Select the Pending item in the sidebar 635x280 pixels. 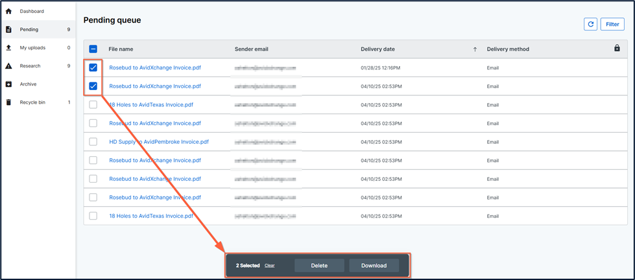[38, 30]
